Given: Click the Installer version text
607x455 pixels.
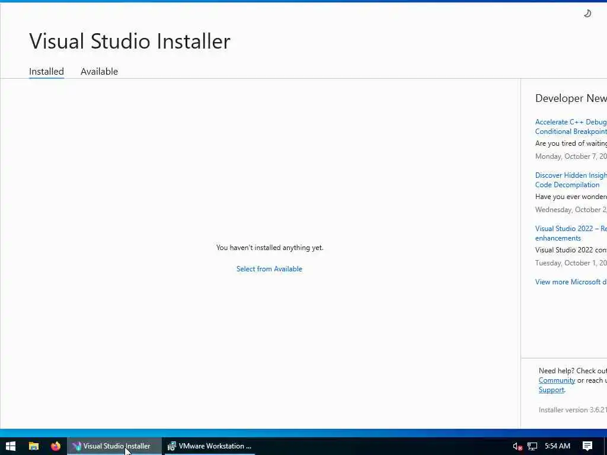Looking at the screenshot, I should pos(573,410).
